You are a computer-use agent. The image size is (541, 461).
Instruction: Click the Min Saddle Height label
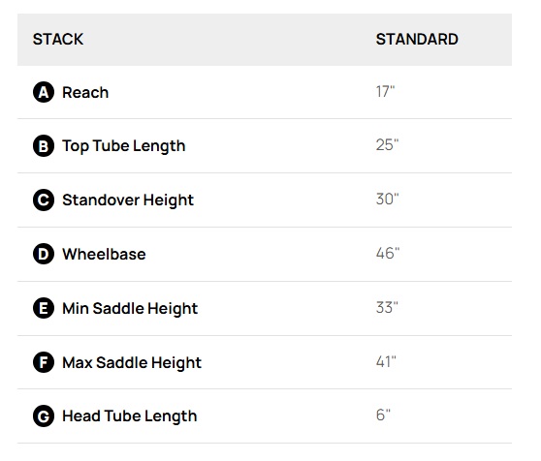130,308
